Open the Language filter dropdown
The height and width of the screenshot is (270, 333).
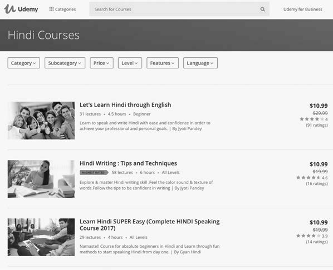pyautogui.click(x=200, y=63)
